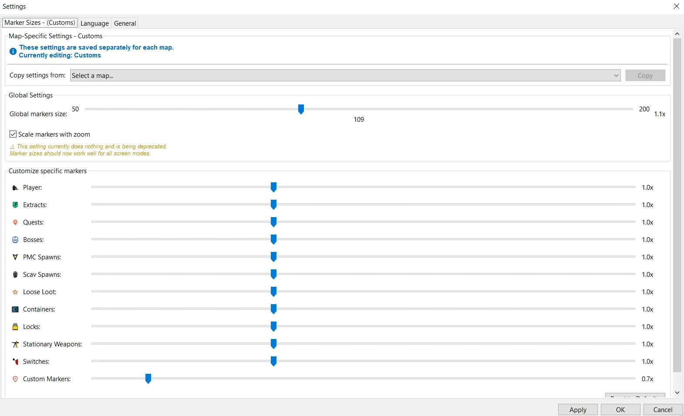Confirm settings with the OK button
The width and height of the screenshot is (684, 416).
[x=620, y=409]
